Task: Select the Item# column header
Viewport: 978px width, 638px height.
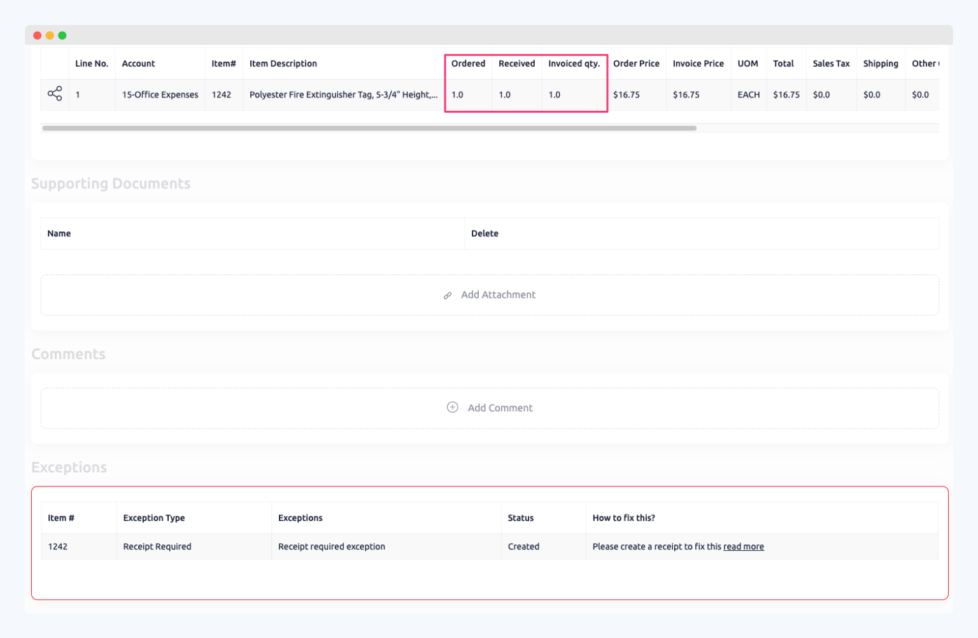Action: (223, 63)
